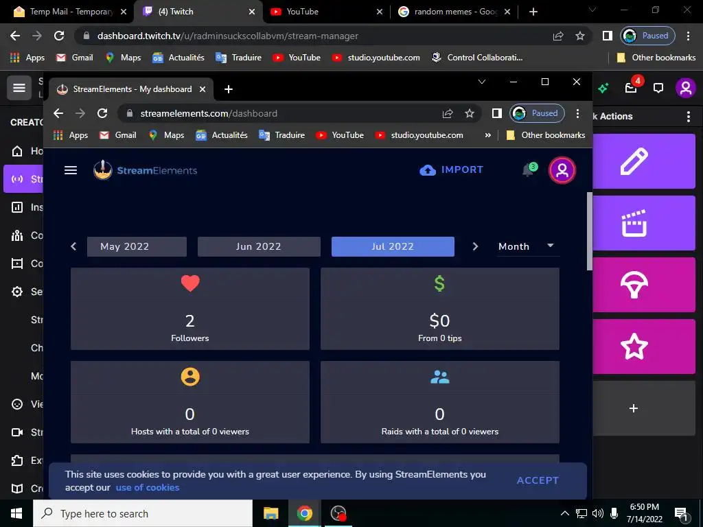The height and width of the screenshot is (527, 703).
Task: Open Twitch inbox with 4 notifications
Action: tap(632, 87)
